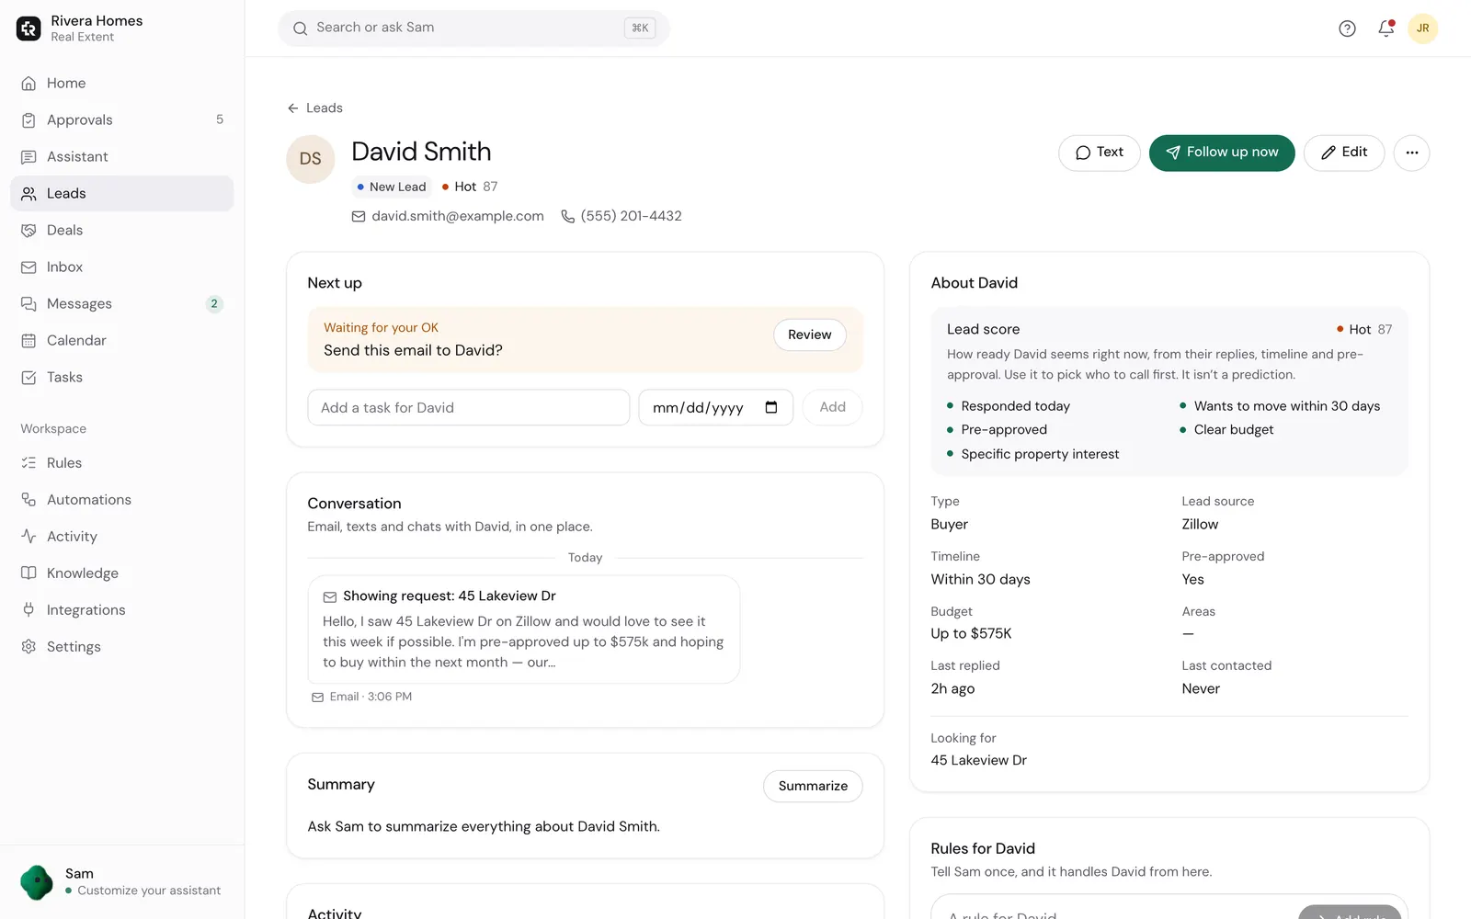The image size is (1471, 919).
Task: Click the Calendar icon in the sidebar
Action: pyautogui.click(x=29, y=341)
